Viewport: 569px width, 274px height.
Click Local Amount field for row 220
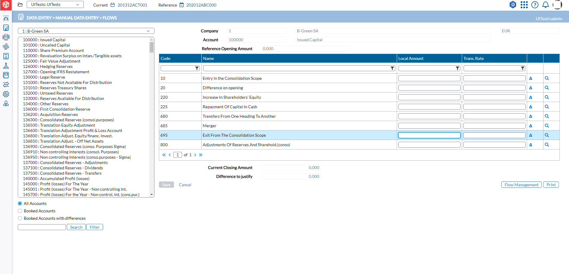429,97
